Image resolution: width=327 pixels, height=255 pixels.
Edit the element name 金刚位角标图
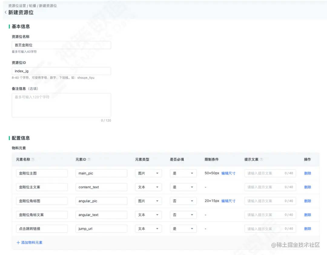point(42,201)
